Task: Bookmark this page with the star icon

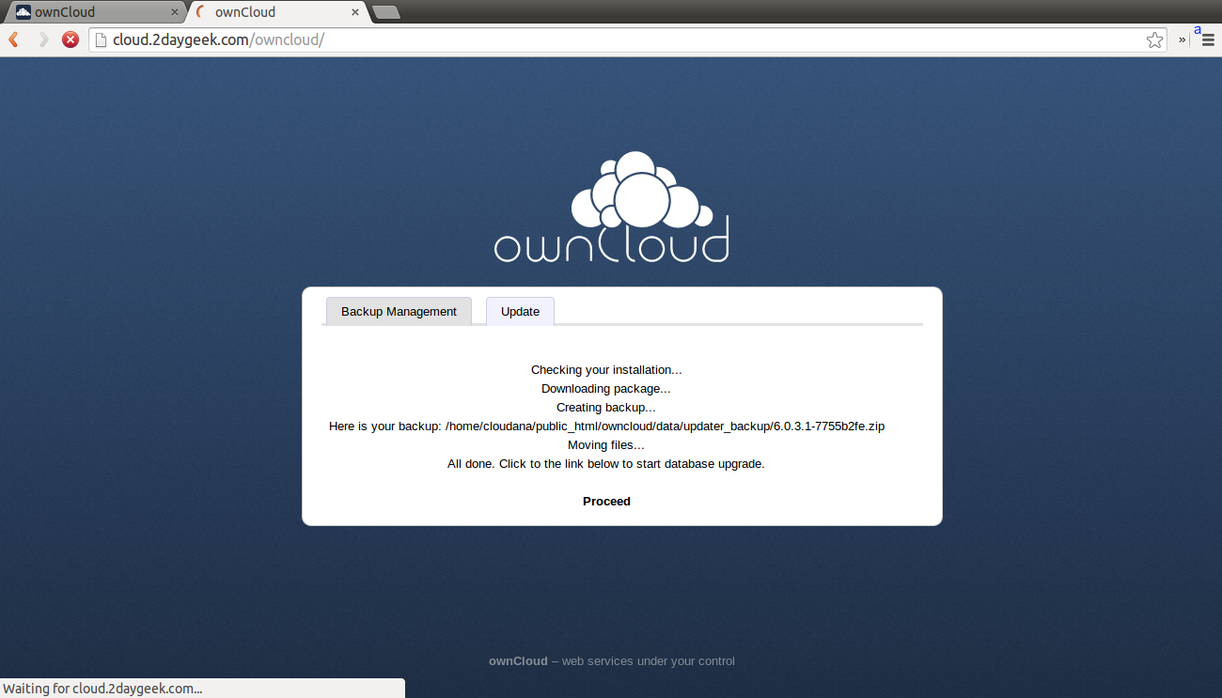Action: point(1154,39)
